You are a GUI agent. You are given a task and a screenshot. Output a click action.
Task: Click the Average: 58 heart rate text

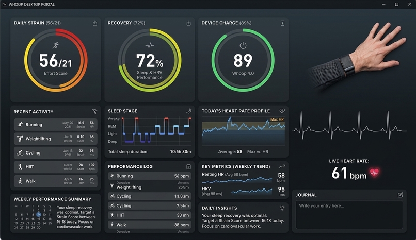pyautogui.click(x=230, y=152)
